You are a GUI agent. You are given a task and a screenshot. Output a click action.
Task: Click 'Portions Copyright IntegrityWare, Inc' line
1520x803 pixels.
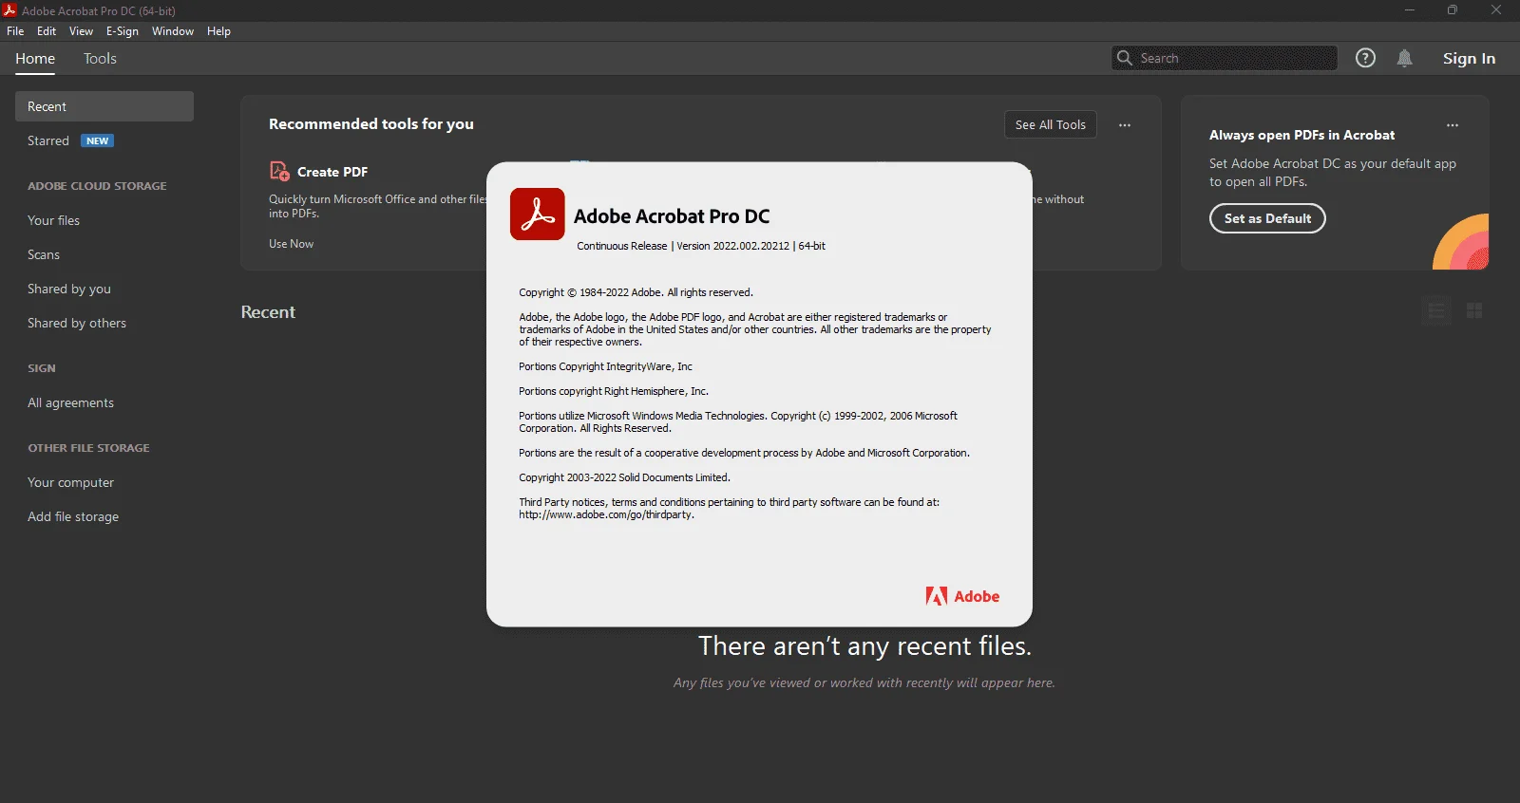pyautogui.click(x=605, y=366)
